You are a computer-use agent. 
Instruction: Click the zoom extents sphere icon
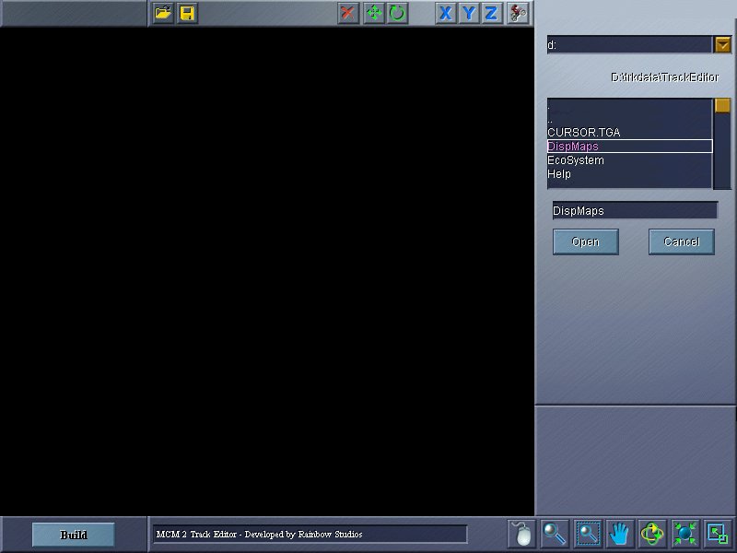[684, 534]
